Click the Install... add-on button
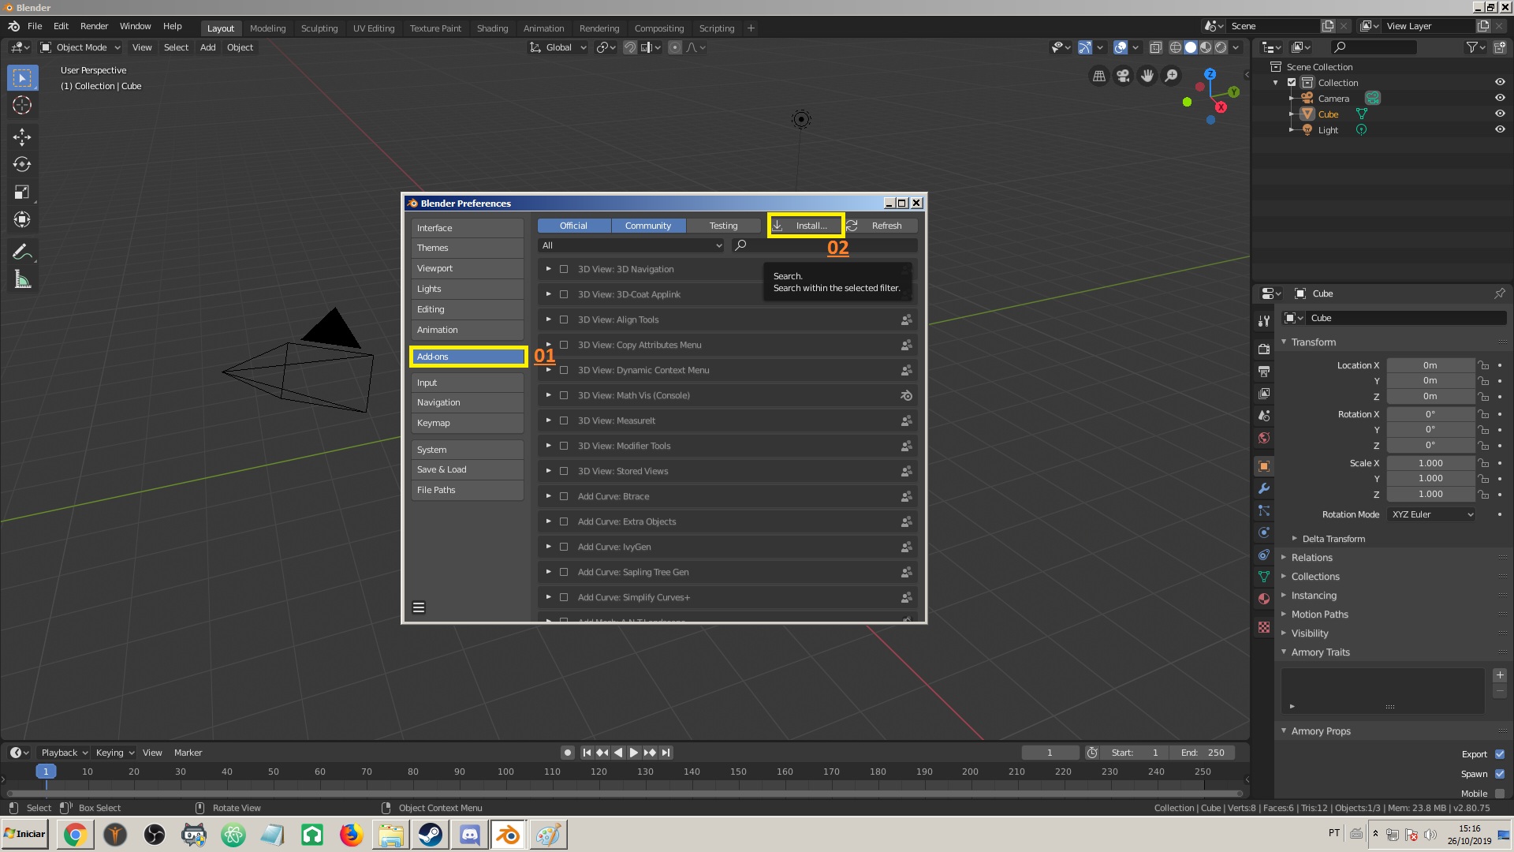Viewport: 1514px width, 852px height. 806,226
